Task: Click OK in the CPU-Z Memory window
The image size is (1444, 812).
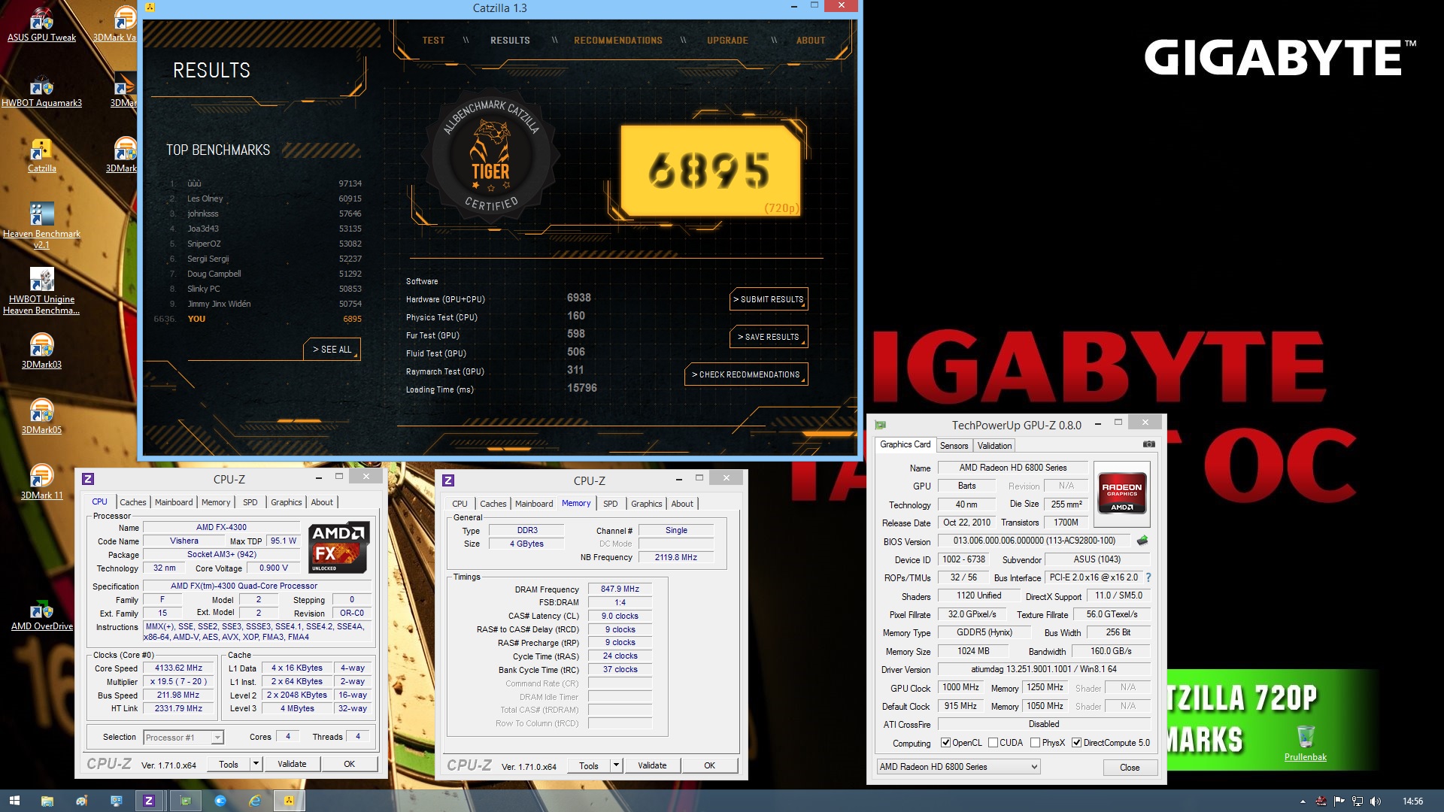Action: click(709, 765)
